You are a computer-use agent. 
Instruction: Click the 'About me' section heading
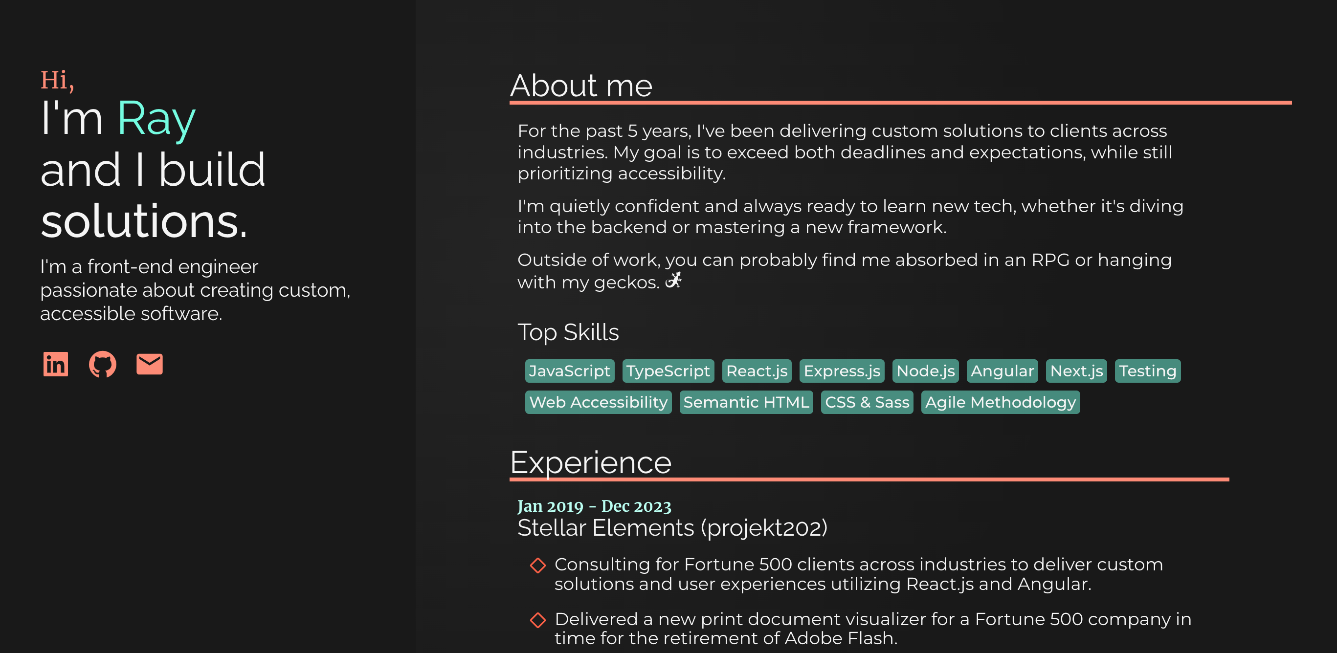click(581, 86)
